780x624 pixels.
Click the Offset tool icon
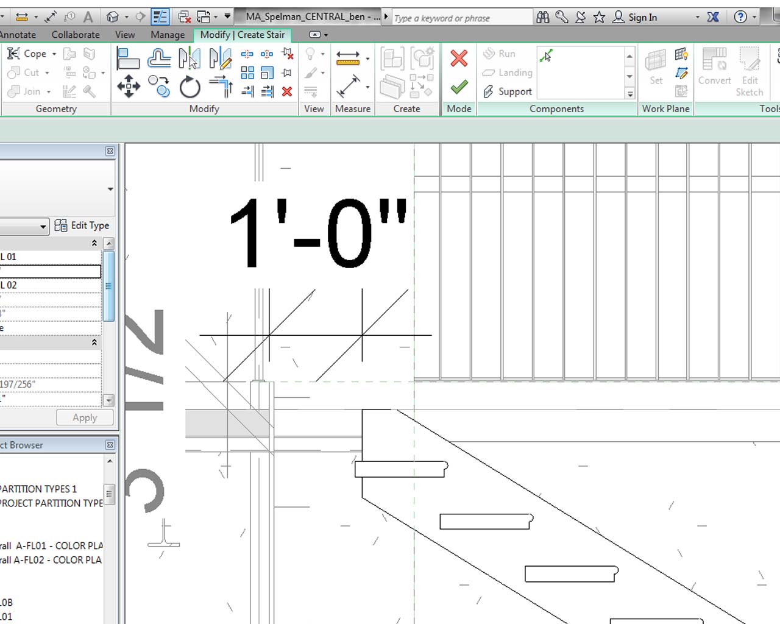click(x=159, y=58)
